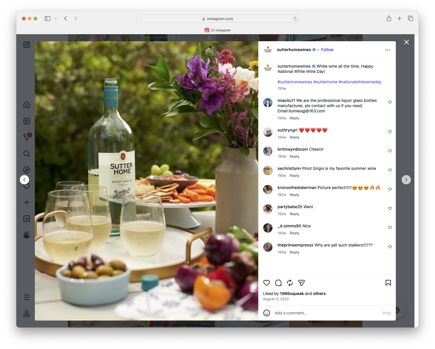Open the emoji picker in the comment field
Screen dimensions: 435x349
[267, 313]
